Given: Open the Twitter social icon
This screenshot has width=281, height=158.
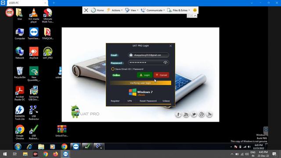Looking at the screenshot, I should [194, 114].
